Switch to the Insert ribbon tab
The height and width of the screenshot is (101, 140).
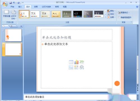(20, 7)
